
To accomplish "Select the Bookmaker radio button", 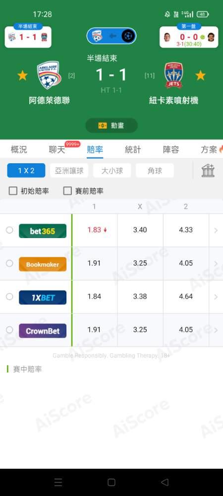I will 9,263.
